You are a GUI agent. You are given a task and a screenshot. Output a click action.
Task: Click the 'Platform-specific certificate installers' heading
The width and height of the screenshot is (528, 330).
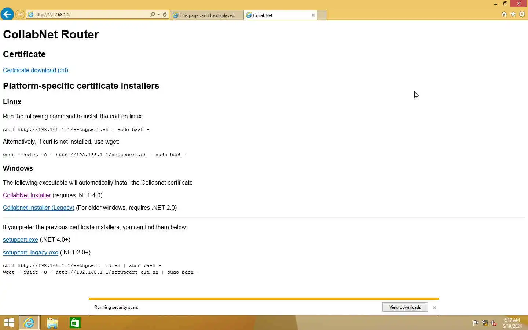[81, 86]
